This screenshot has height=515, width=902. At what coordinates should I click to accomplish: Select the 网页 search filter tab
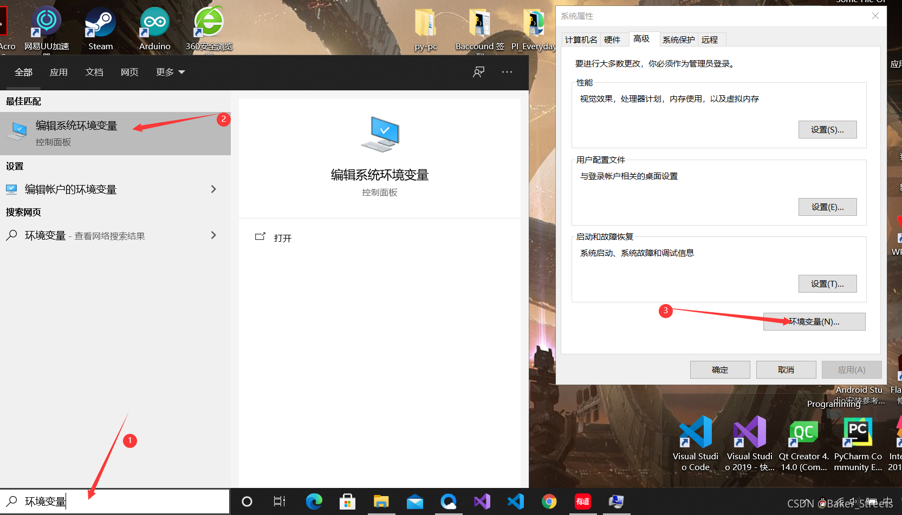129,72
